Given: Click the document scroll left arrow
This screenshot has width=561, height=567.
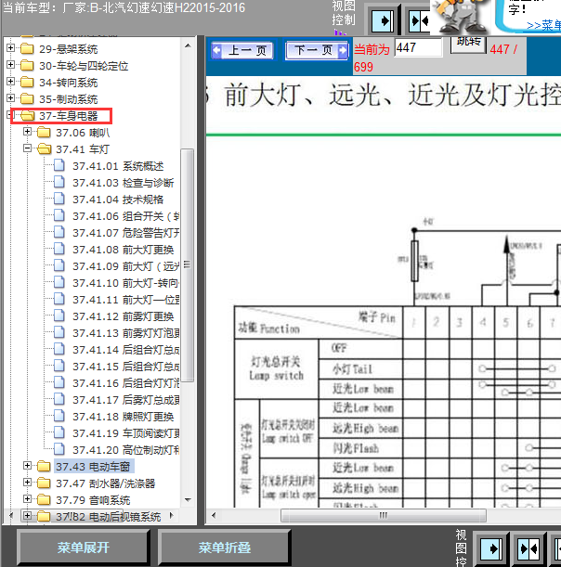Looking at the screenshot, I should (x=214, y=515).
